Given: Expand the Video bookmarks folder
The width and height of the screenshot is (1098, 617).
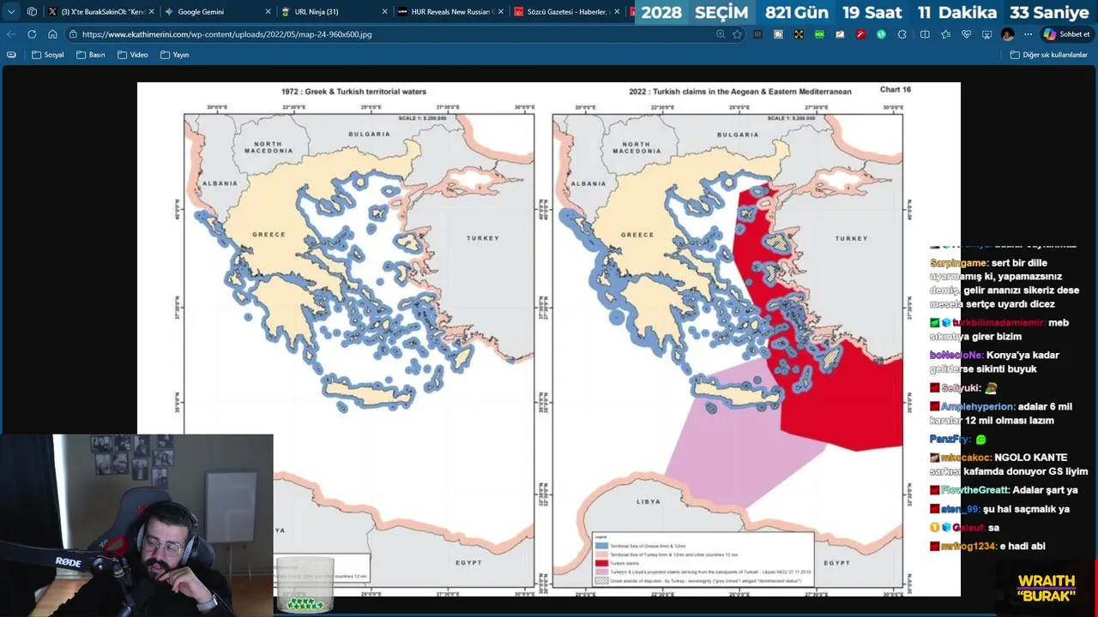Looking at the screenshot, I should (x=132, y=55).
